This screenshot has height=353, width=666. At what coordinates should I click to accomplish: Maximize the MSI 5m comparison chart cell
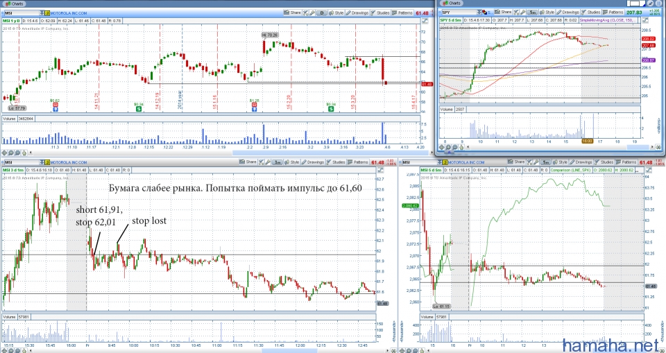tap(649, 170)
